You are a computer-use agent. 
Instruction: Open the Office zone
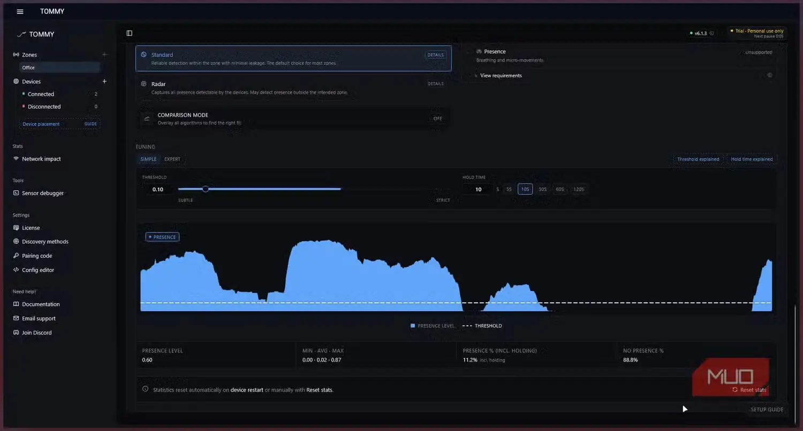click(x=60, y=67)
